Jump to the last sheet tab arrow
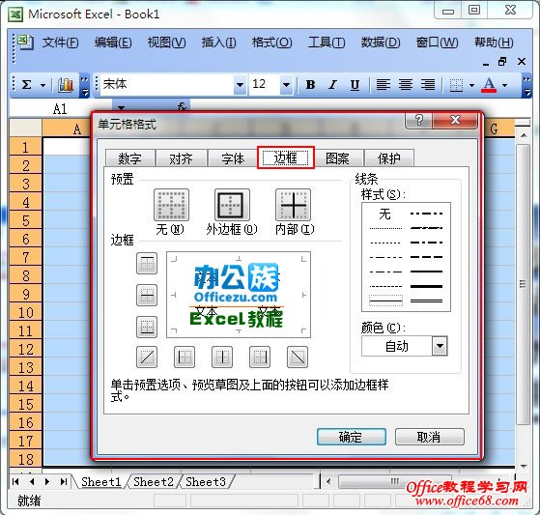540x515 pixels. coord(64,481)
